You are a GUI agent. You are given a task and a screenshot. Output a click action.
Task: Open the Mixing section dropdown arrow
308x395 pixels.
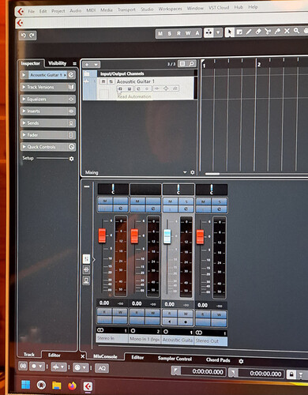tap(185, 172)
